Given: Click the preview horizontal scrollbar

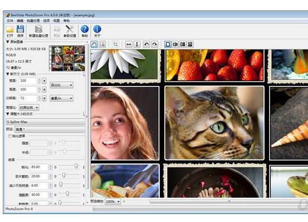Looking at the screenshot, I should coord(229,202).
